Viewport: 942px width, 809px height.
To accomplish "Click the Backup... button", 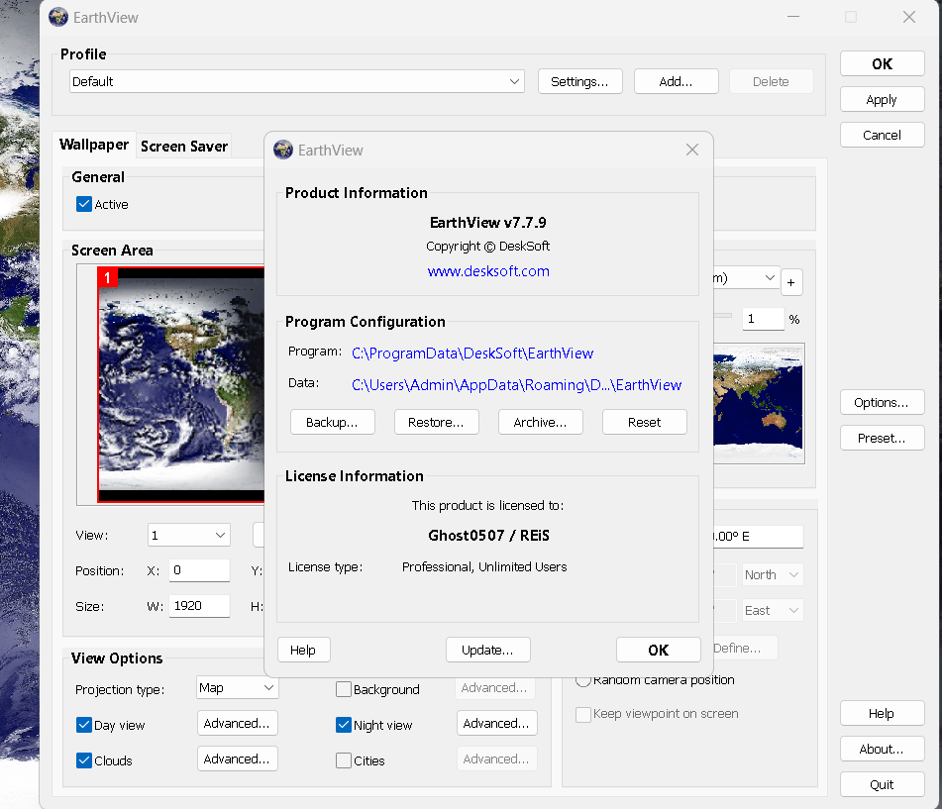I will [x=332, y=422].
